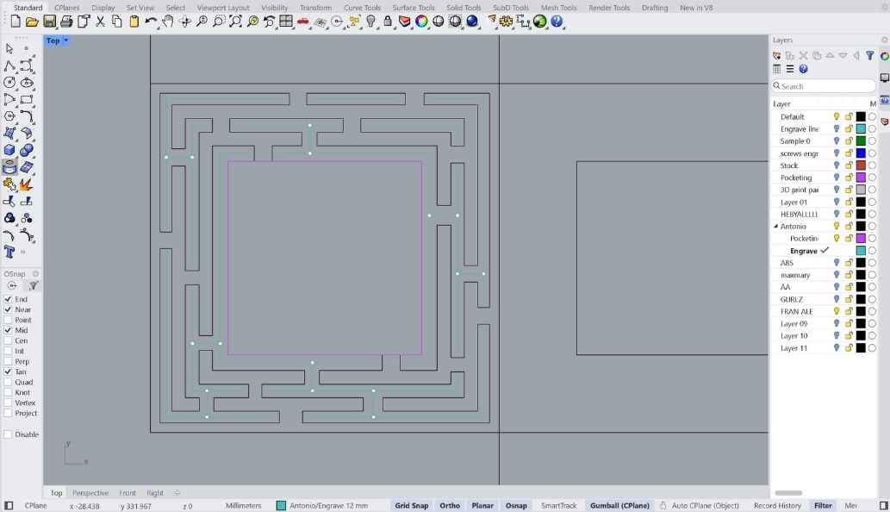Image resolution: width=890 pixels, height=512 pixels.
Task: Open the Curve Tools menu
Action: coord(362,7)
